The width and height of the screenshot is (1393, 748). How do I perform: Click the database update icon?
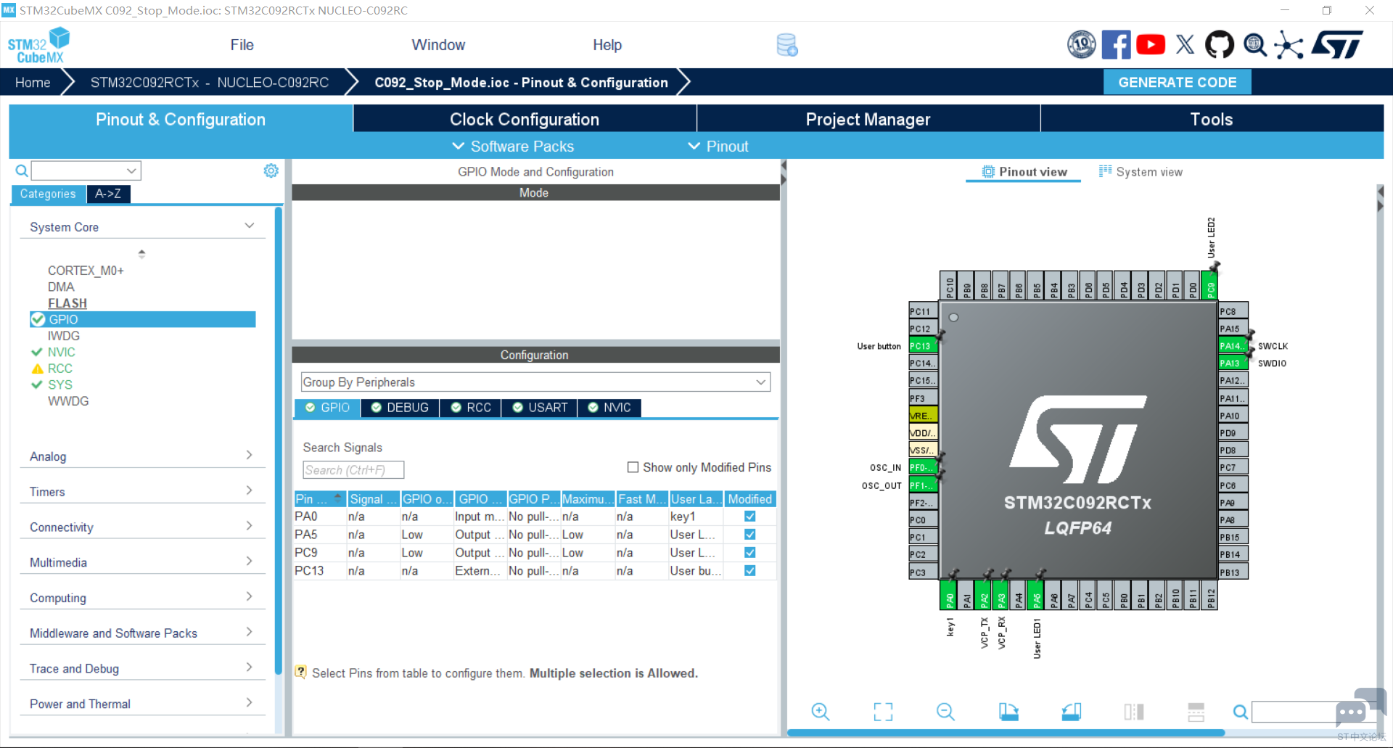coord(787,45)
